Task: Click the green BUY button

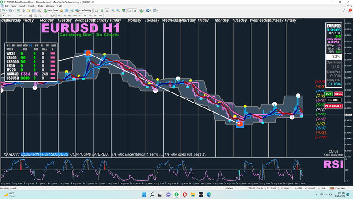Action: click(x=328, y=94)
